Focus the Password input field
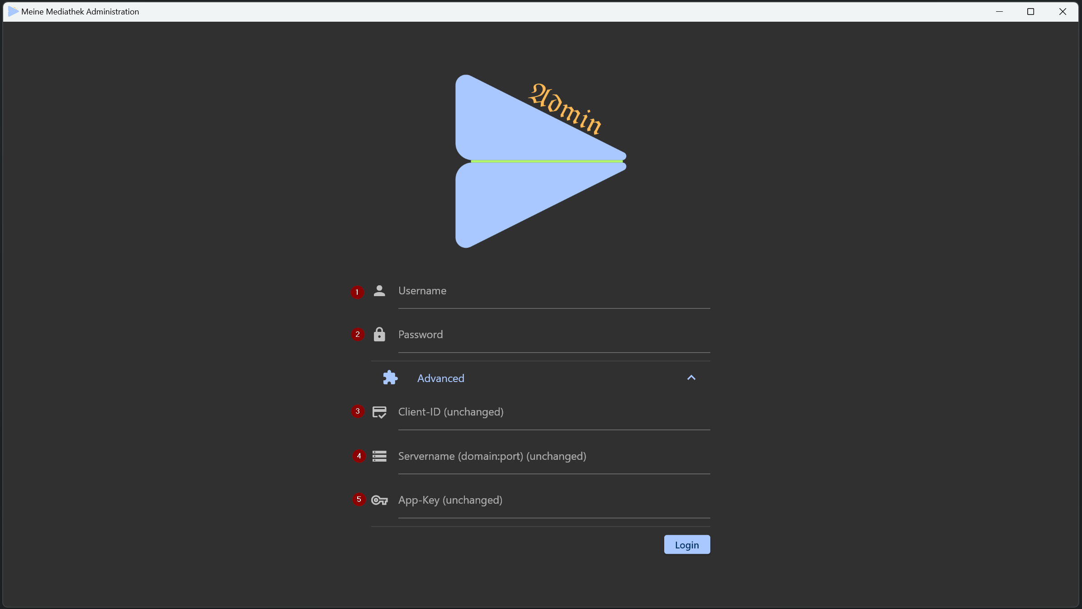 [554, 335]
